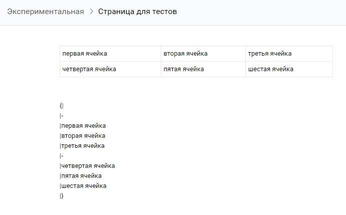
Task: Click the markup line |шестая ячейка
Action: point(83,186)
